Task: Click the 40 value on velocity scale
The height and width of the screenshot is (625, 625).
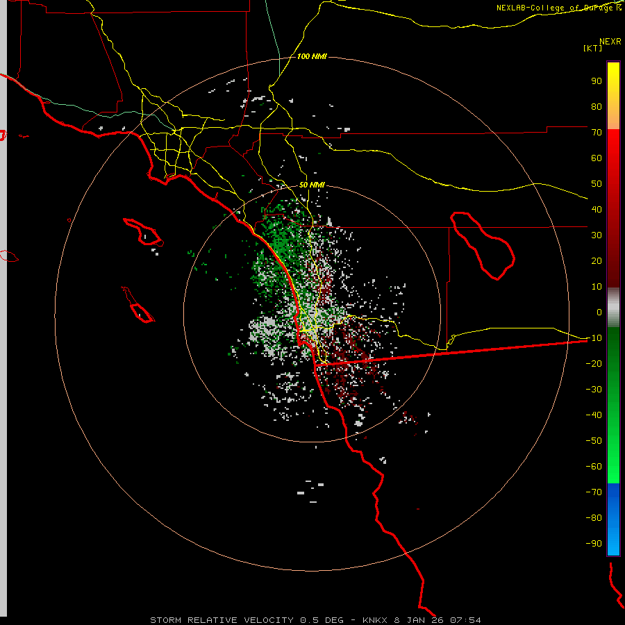Action: click(x=597, y=210)
